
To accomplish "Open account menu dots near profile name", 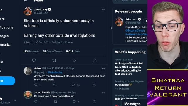I will coord(15,101).
